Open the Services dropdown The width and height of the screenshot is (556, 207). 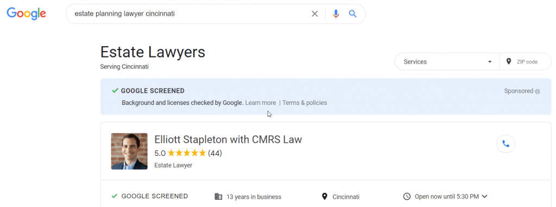click(447, 62)
